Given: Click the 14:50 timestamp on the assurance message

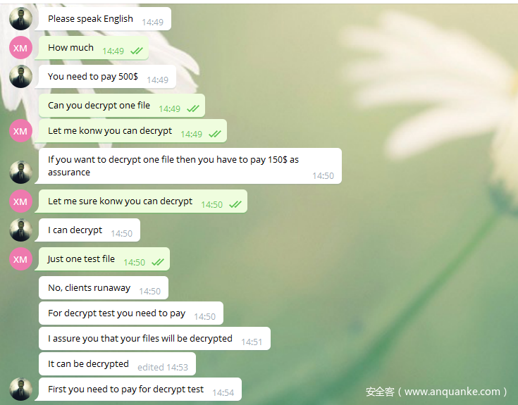Looking at the screenshot, I should pos(323,176).
